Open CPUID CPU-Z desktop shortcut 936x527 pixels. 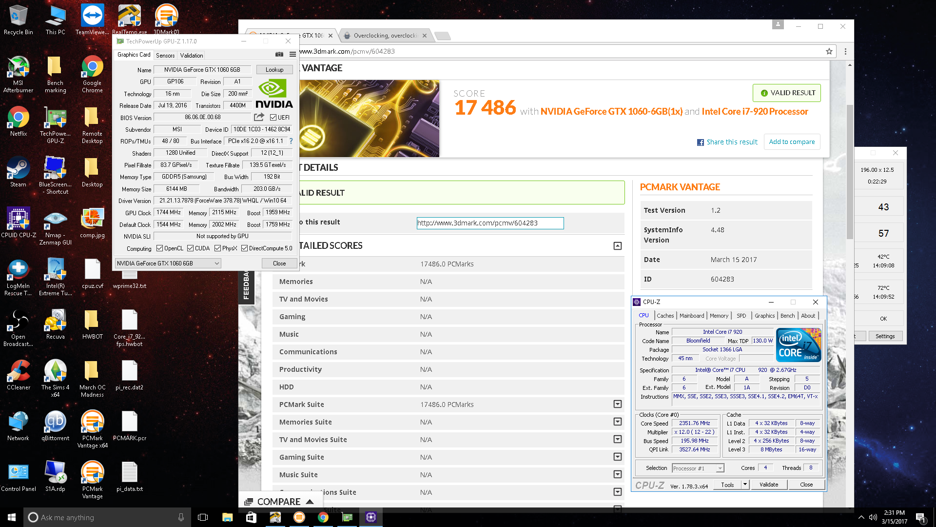[x=18, y=223]
